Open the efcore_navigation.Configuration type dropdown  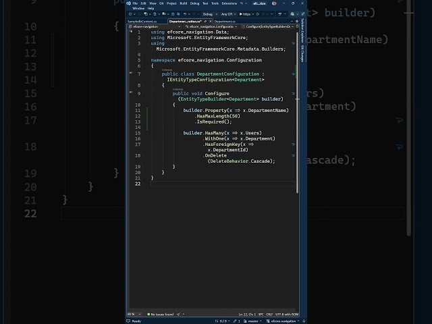point(211,26)
